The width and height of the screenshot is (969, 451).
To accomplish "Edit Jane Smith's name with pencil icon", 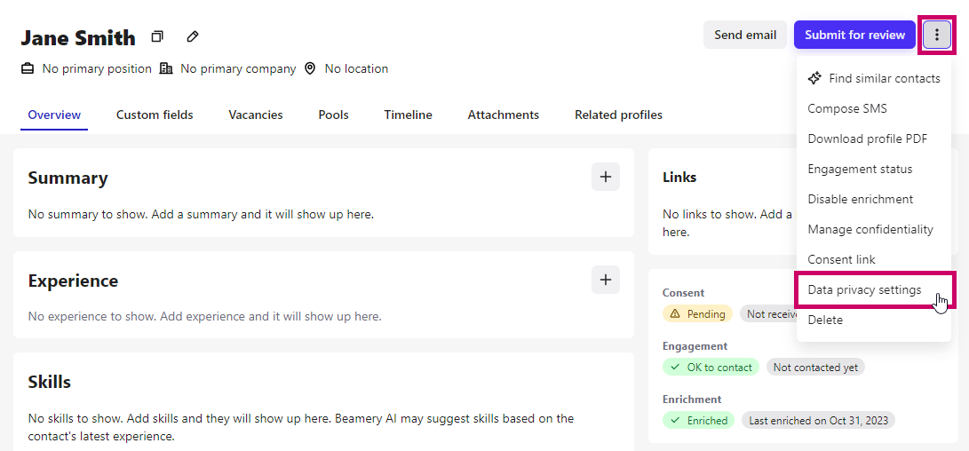I will (192, 37).
